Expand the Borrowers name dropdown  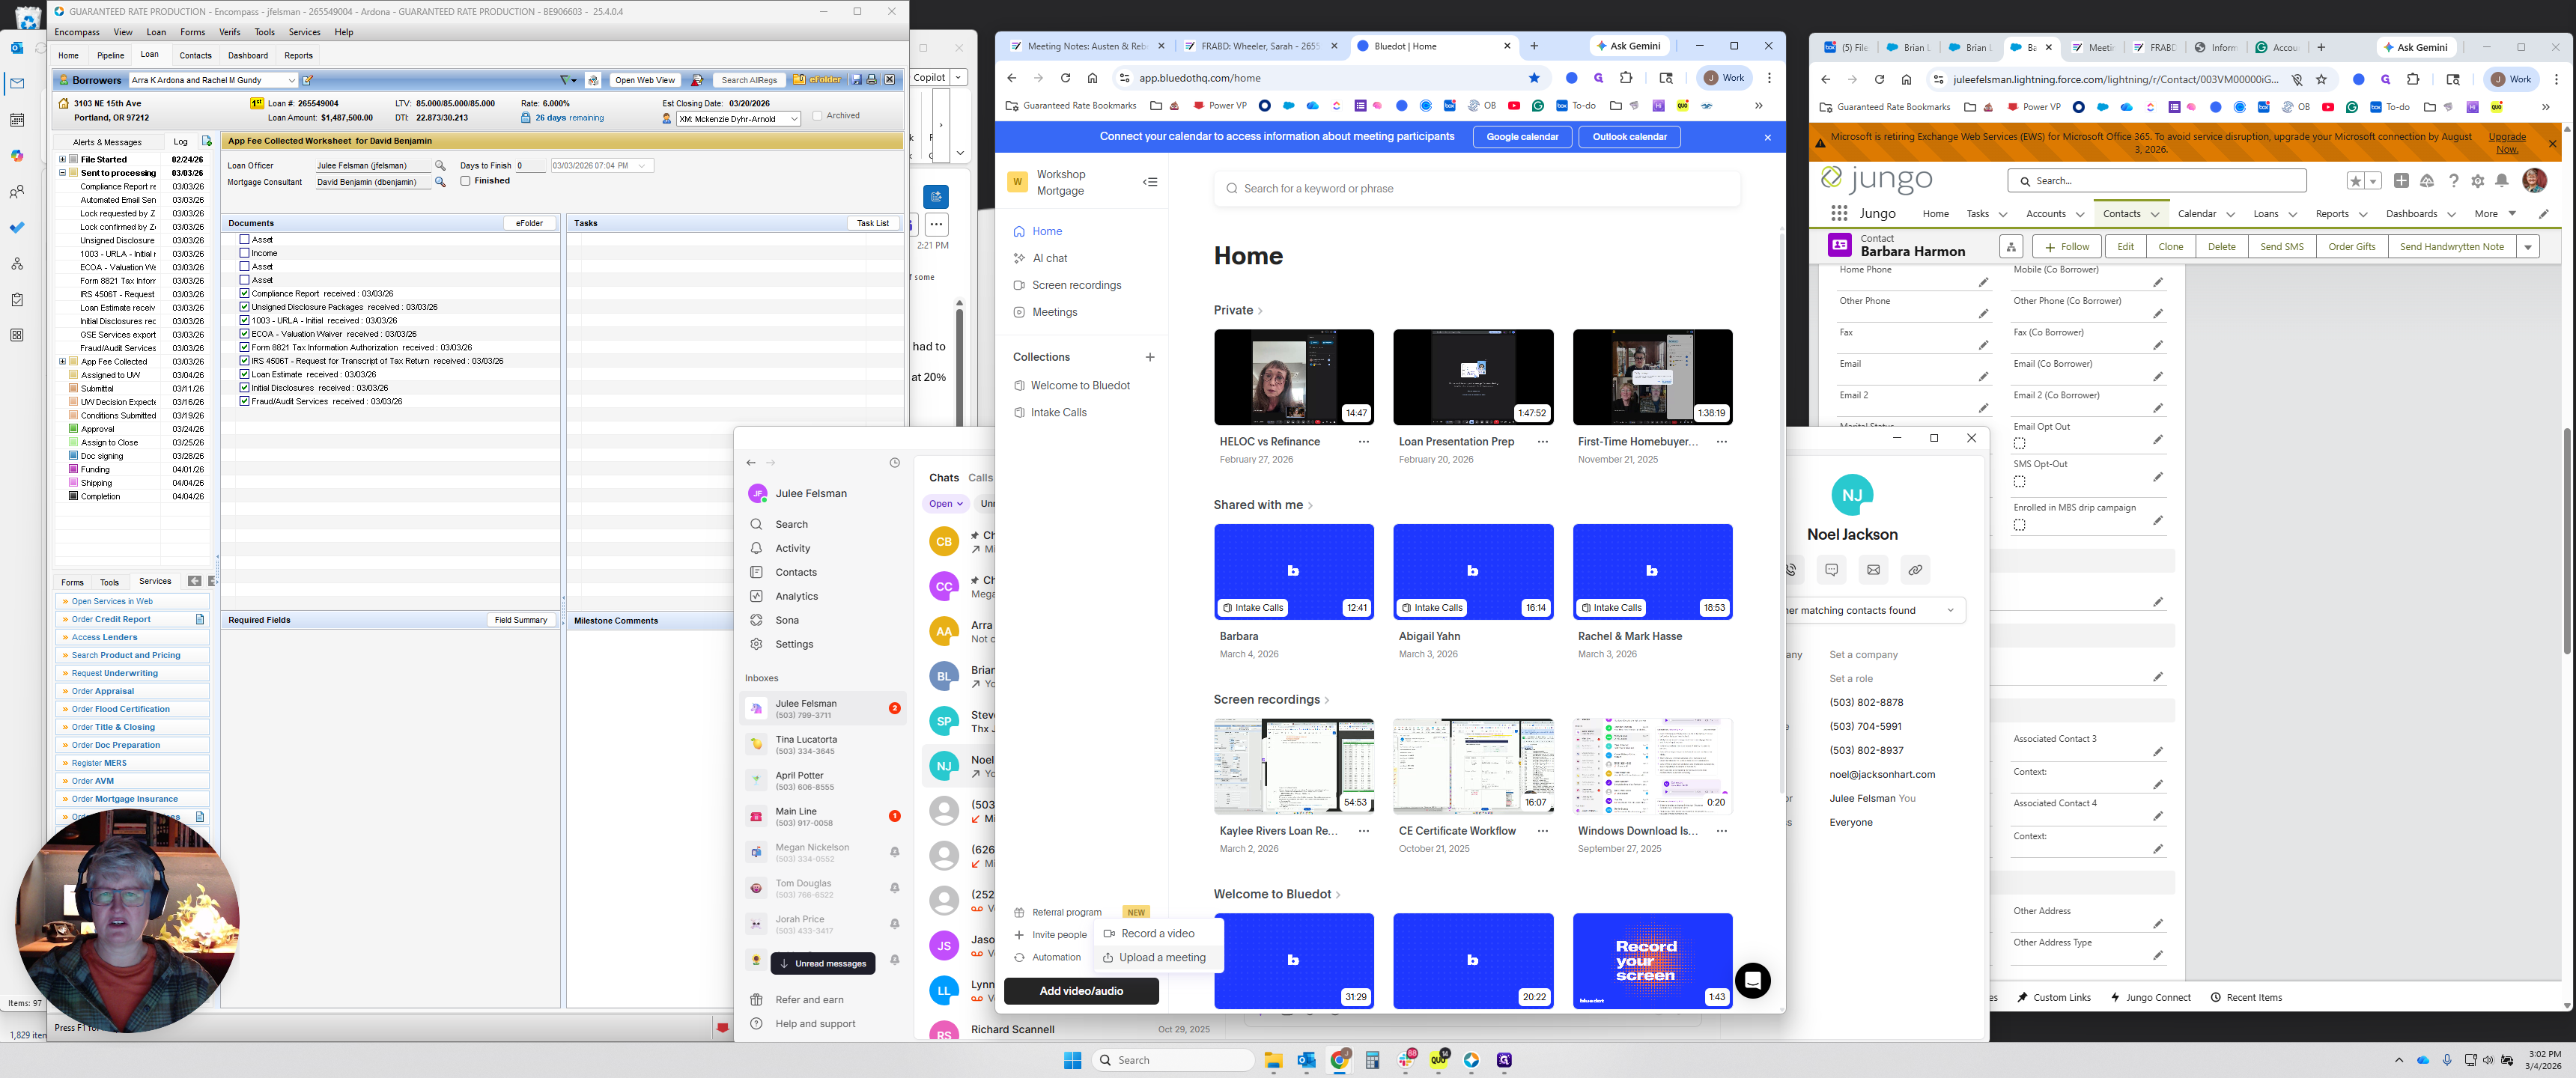pyautogui.click(x=291, y=80)
